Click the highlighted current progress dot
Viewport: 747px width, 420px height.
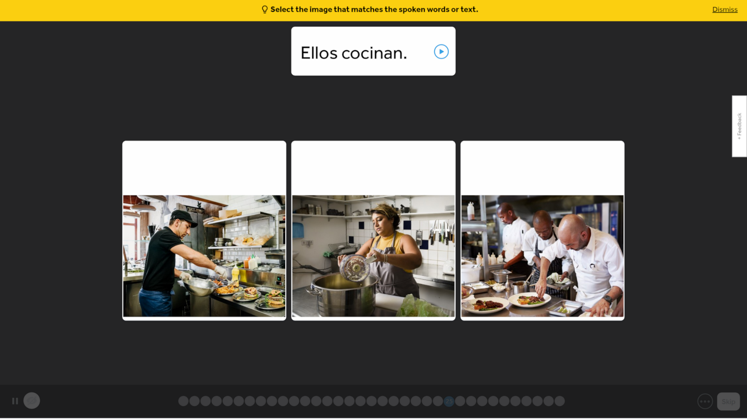pos(449,401)
